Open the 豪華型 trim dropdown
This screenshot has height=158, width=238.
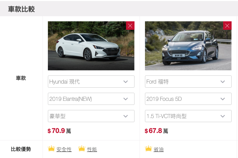pyautogui.click(x=91, y=116)
